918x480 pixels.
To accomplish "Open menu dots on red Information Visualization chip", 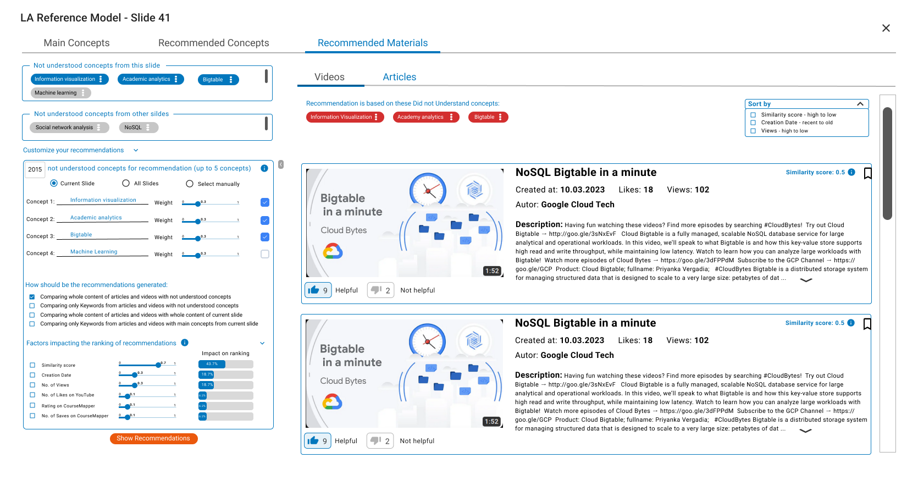I will pyautogui.click(x=376, y=117).
